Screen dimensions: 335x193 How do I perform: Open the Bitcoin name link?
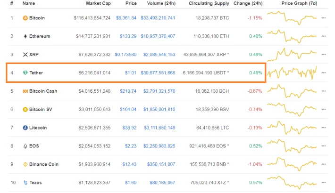[x=37, y=18]
